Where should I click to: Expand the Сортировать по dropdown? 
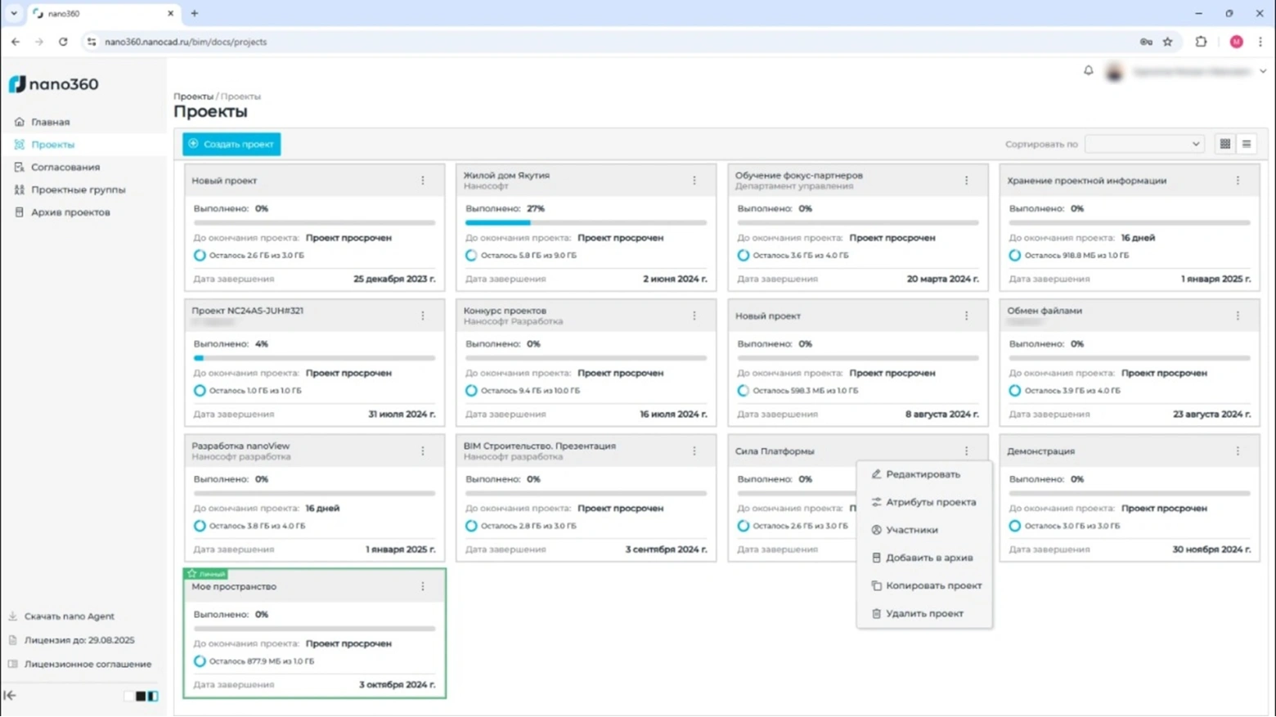pos(1143,144)
